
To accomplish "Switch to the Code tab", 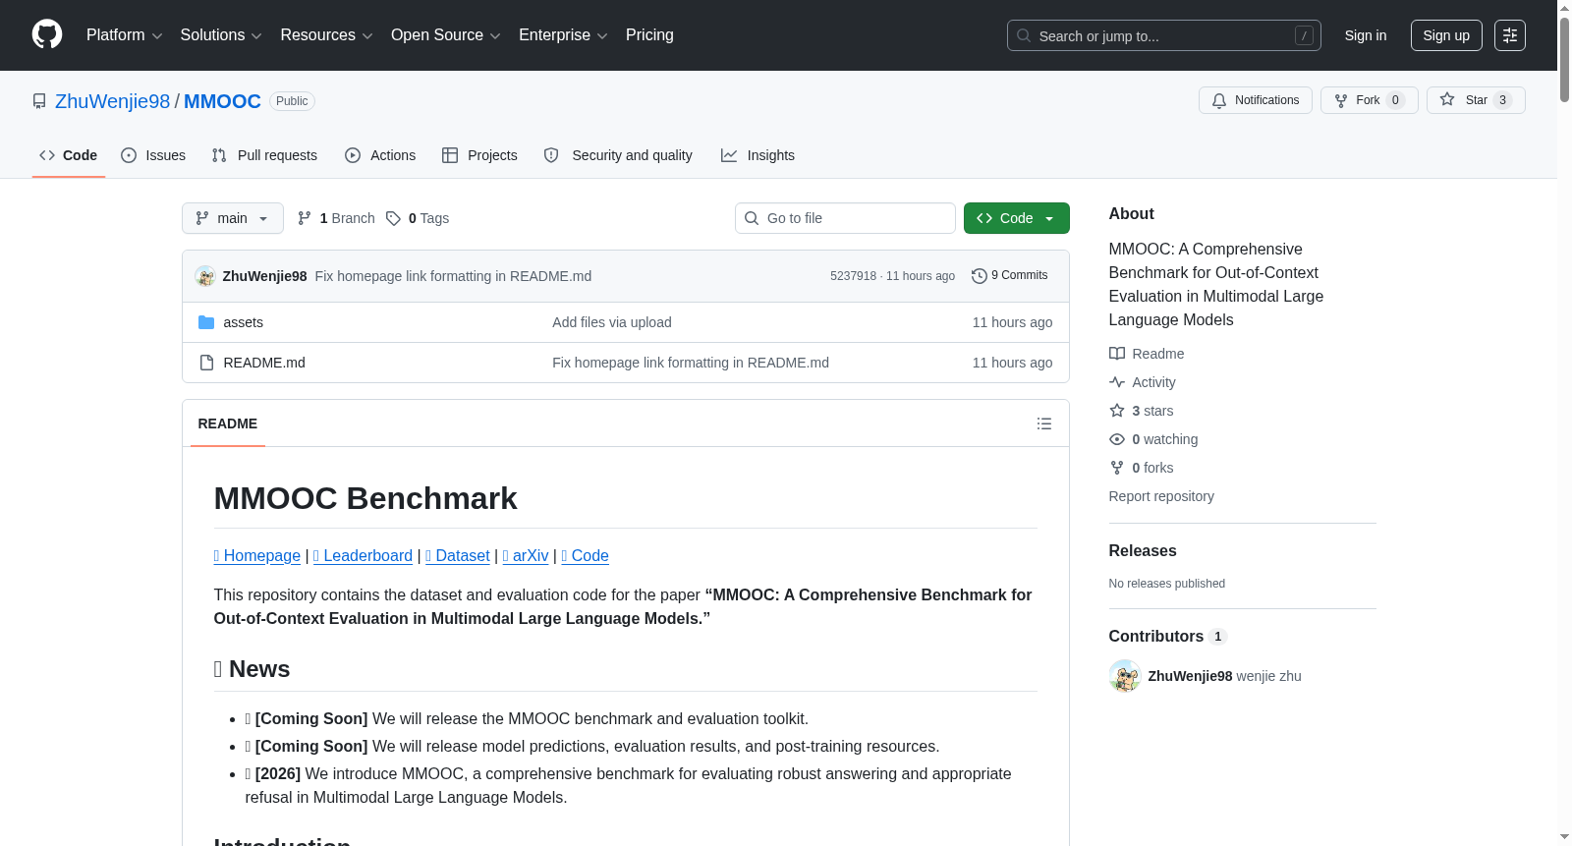I will [69, 155].
